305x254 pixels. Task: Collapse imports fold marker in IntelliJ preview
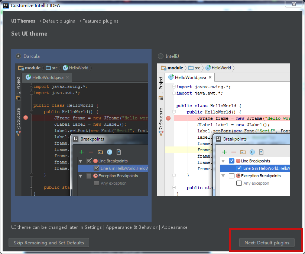tap(174, 87)
